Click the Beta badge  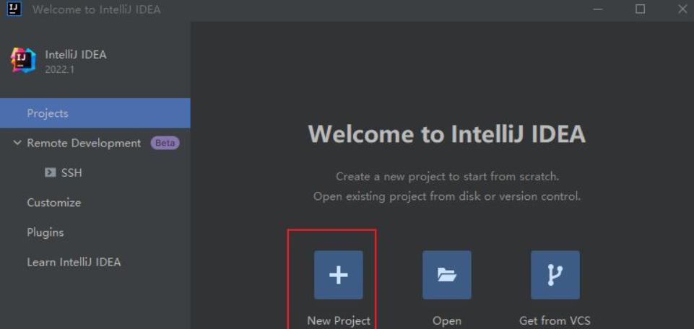click(x=165, y=144)
